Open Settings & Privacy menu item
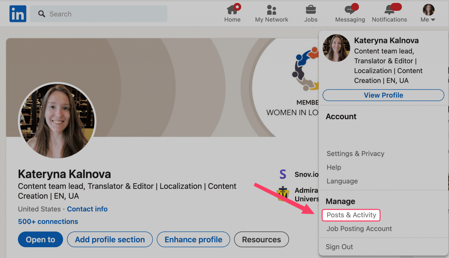This screenshot has height=258, width=449. pos(355,154)
